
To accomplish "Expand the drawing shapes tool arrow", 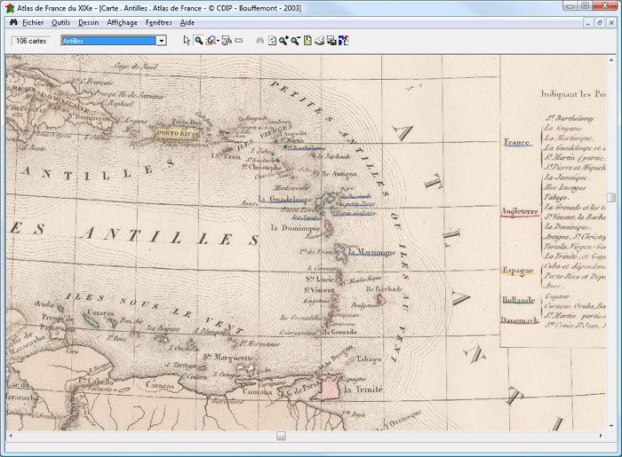I will tap(218, 41).
